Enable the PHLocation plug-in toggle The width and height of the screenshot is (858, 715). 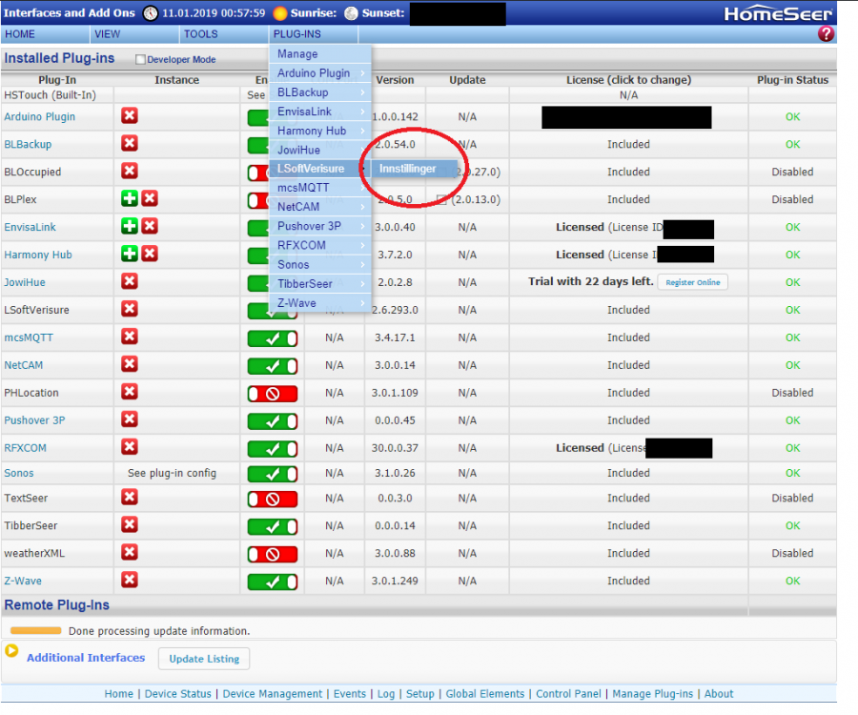[273, 393]
